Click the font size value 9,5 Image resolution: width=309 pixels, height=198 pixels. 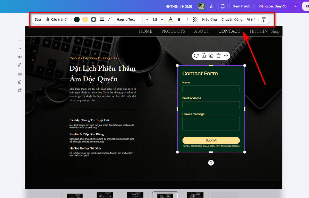point(155,20)
